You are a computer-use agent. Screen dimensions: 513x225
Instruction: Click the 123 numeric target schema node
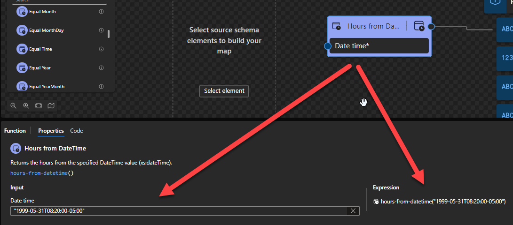506,58
